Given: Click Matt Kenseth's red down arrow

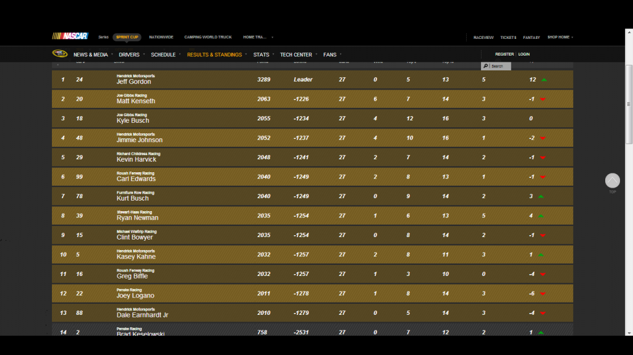Looking at the screenshot, I should 543,99.
